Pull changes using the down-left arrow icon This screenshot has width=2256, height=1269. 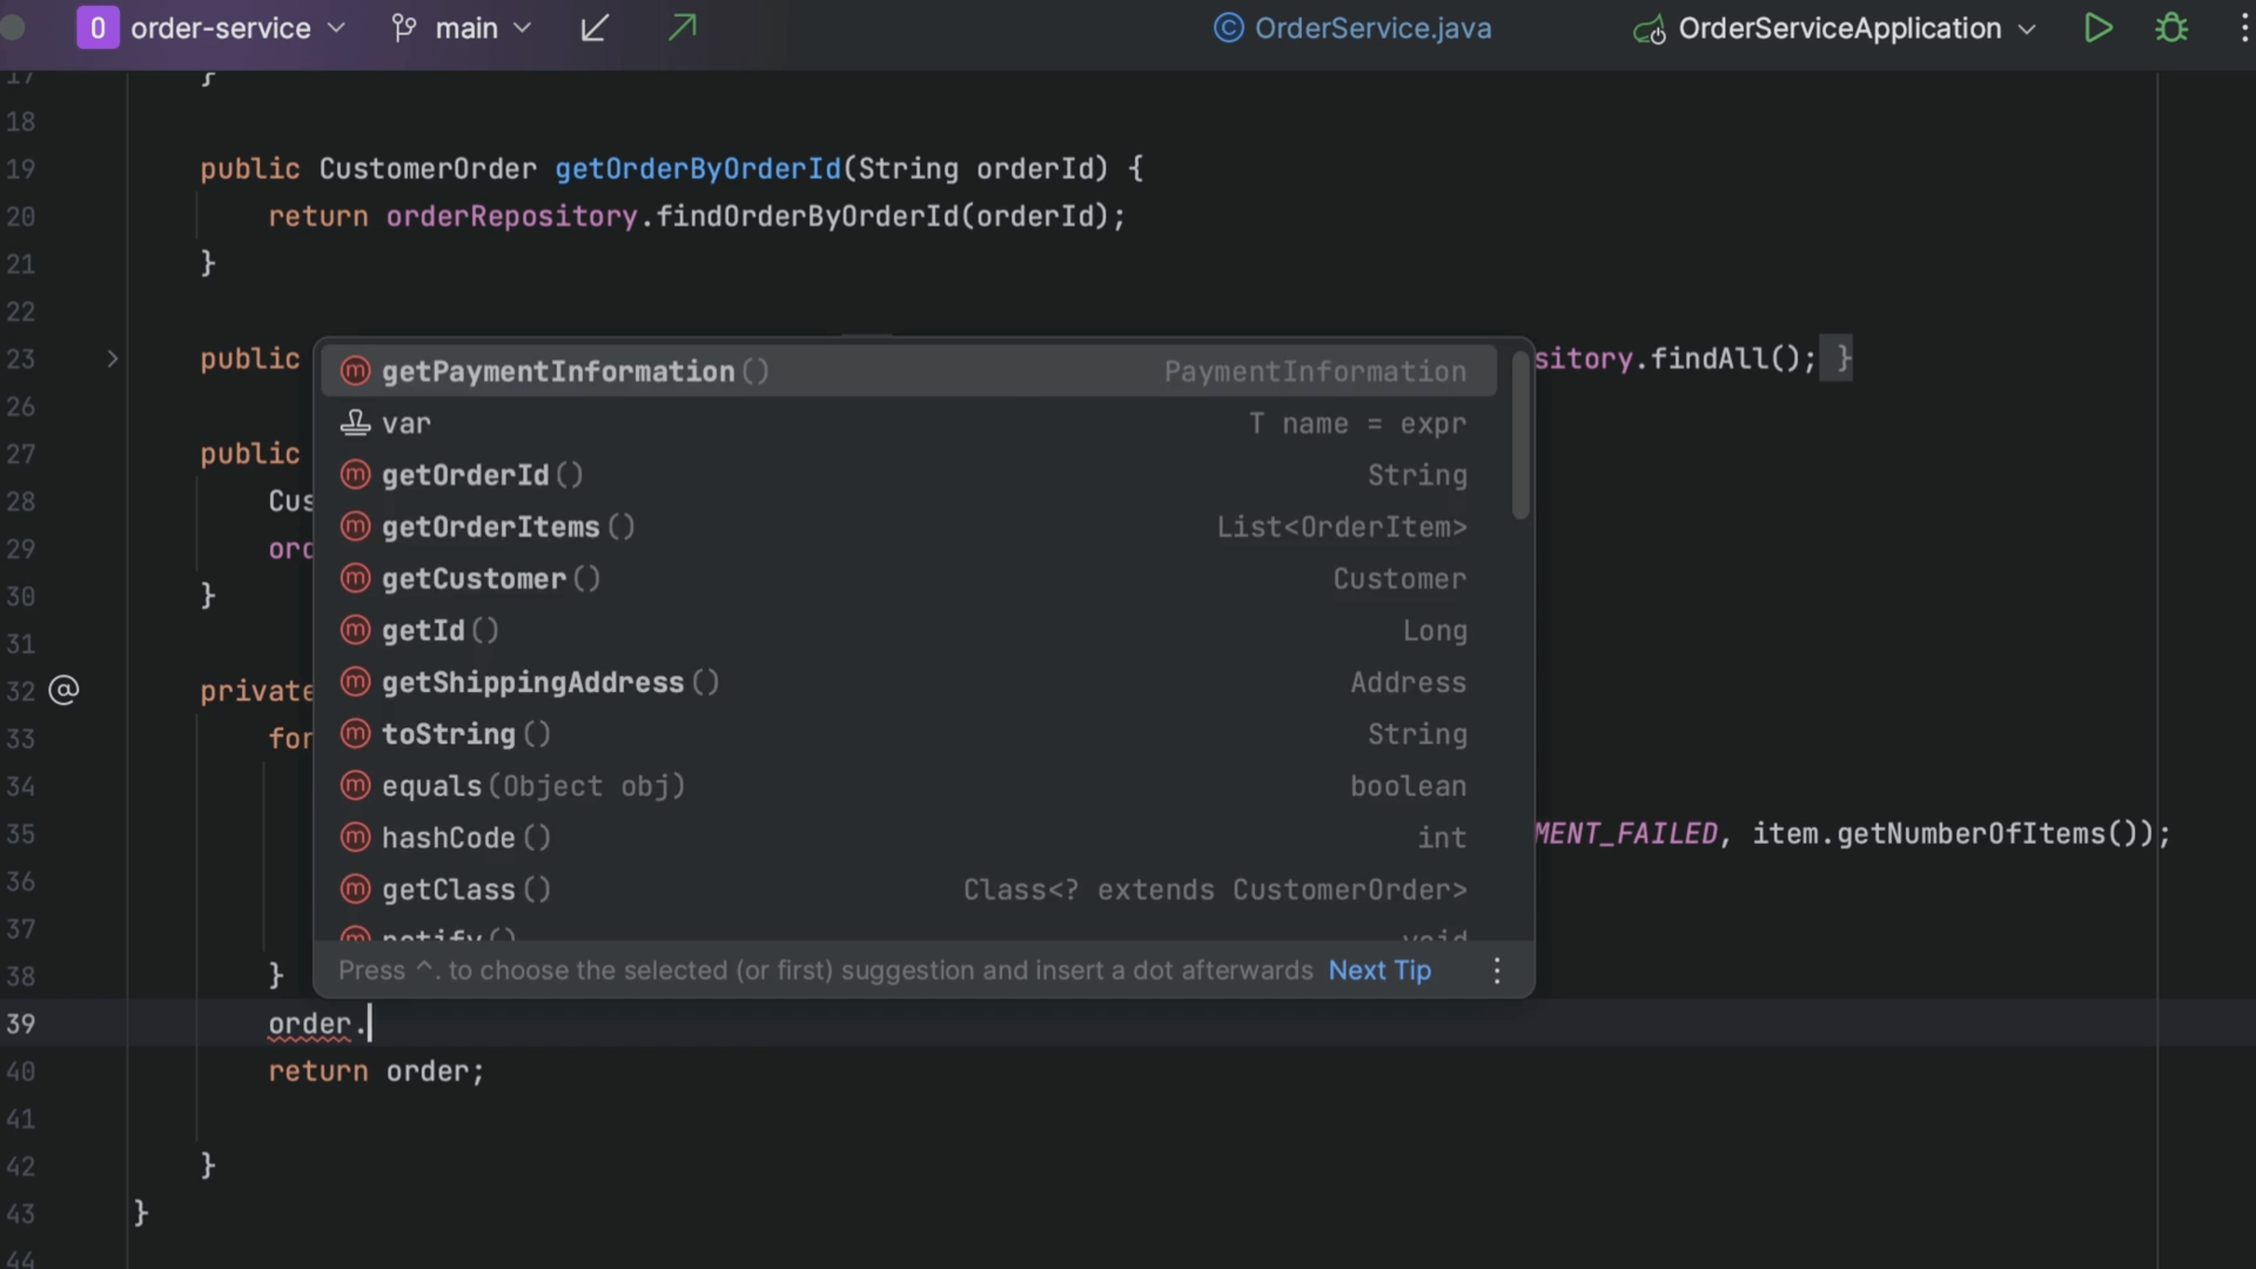click(x=593, y=28)
